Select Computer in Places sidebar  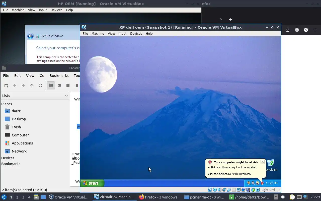click(x=20, y=135)
